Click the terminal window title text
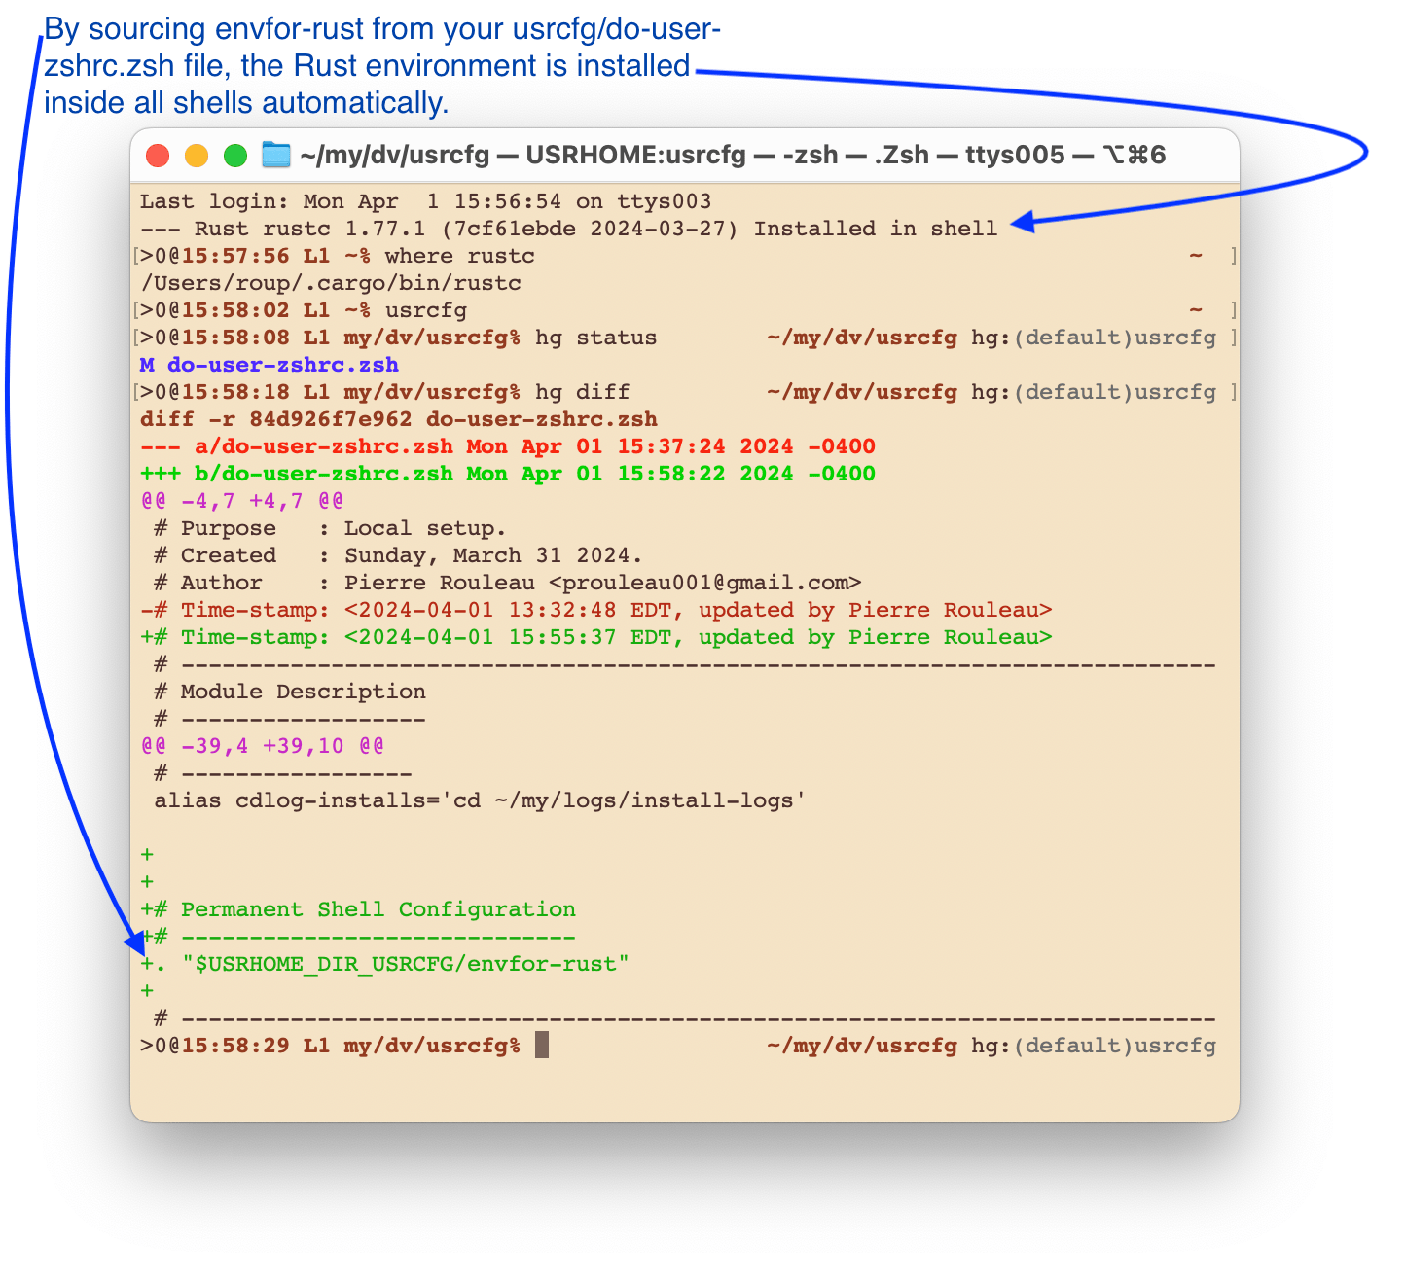 [x=733, y=156]
